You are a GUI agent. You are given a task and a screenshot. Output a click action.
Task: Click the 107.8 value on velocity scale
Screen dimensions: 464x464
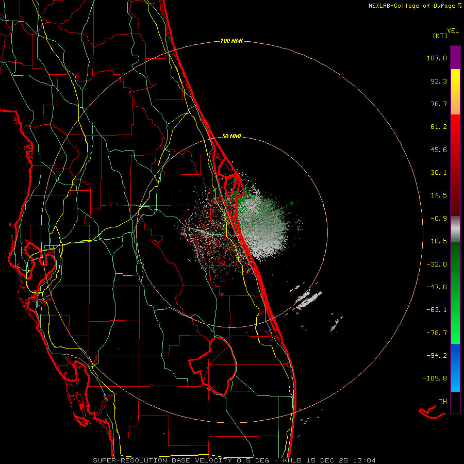click(437, 58)
